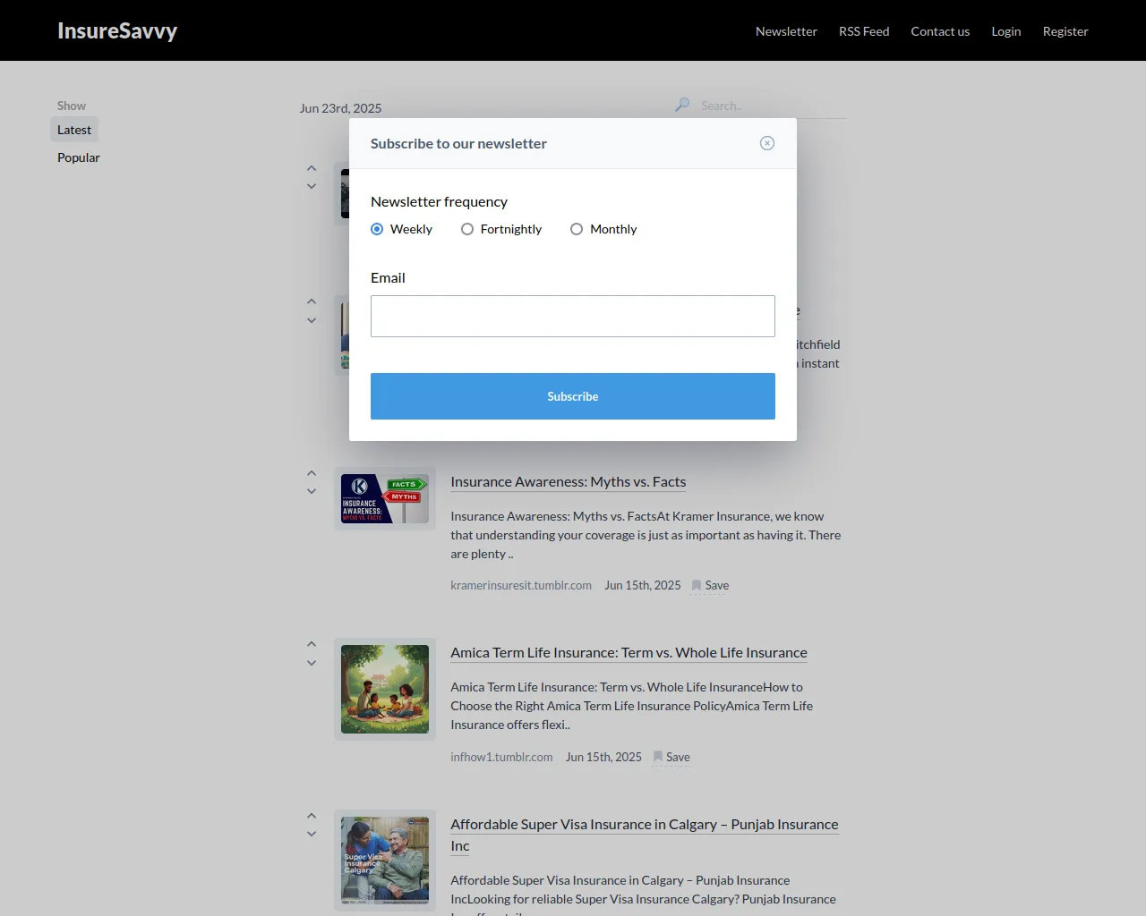Click the search magnifier icon
Image resolution: width=1146 pixels, height=916 pixels.
[682, 105]
